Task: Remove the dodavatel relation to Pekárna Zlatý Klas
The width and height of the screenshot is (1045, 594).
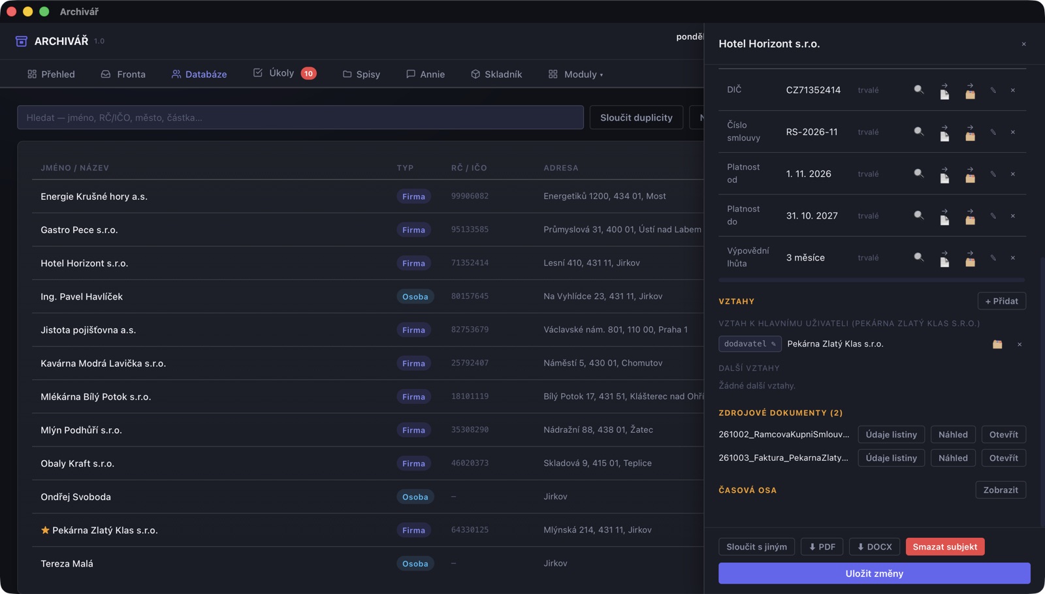Action: pos(1020,344)
